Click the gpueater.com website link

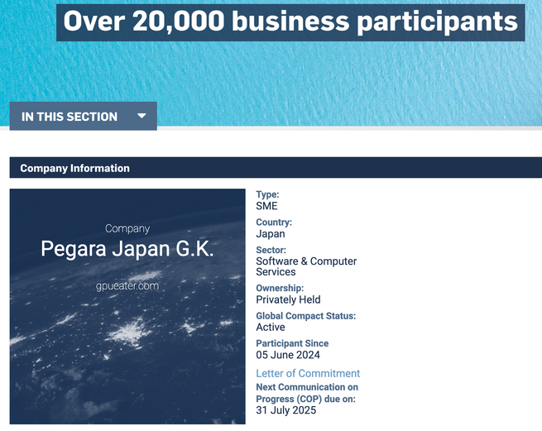point(127,286)
